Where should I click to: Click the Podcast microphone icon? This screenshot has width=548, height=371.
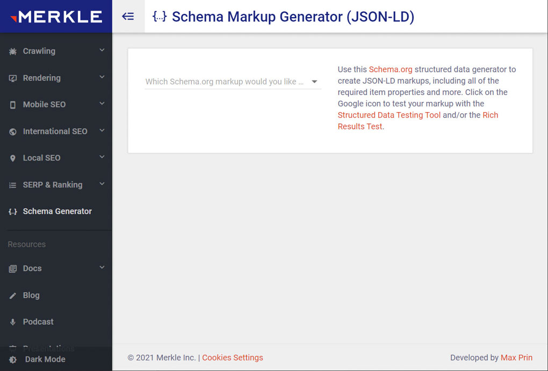pos(12,322)
